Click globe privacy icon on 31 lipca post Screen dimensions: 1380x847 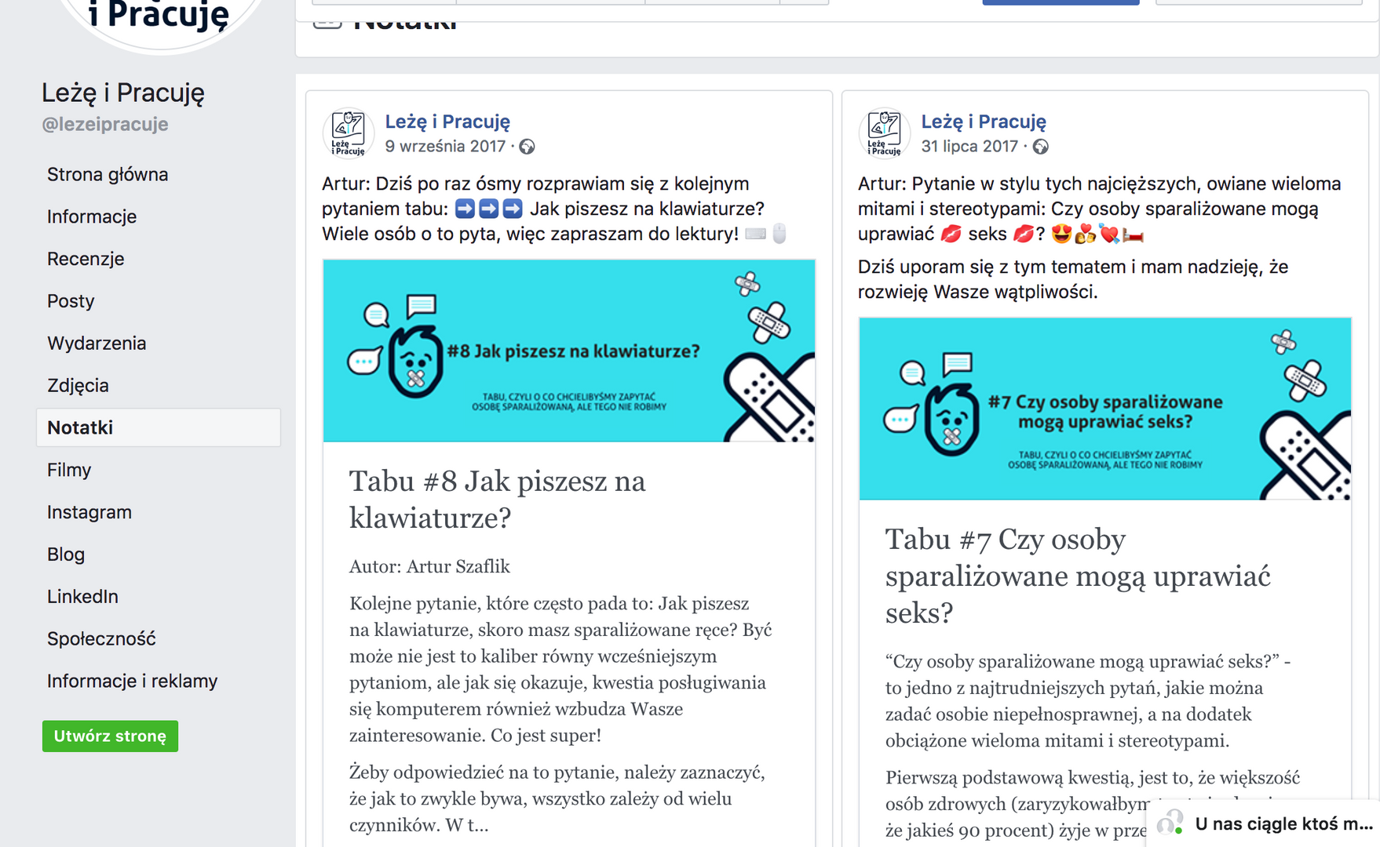coord(1040,147)
